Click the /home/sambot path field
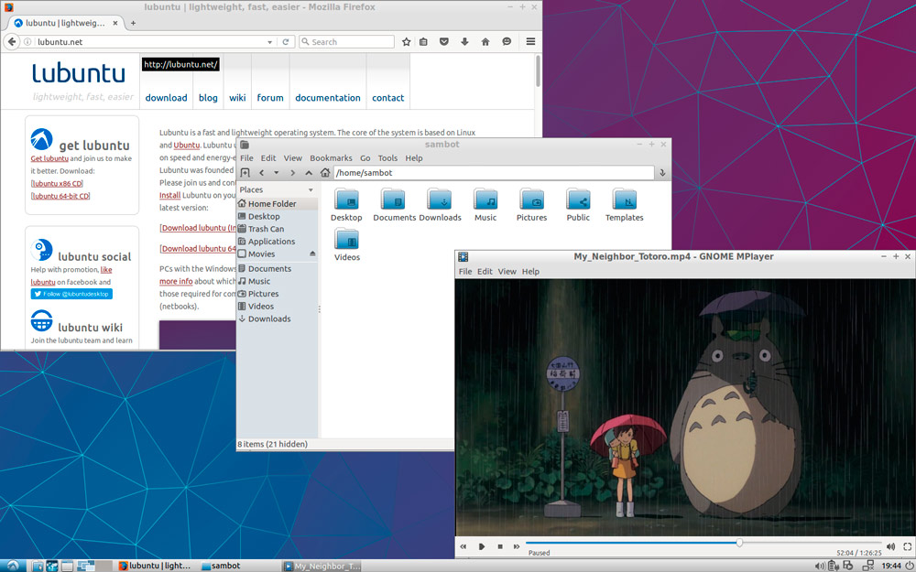This screenshot has width=916, height=572. point(494,173)
